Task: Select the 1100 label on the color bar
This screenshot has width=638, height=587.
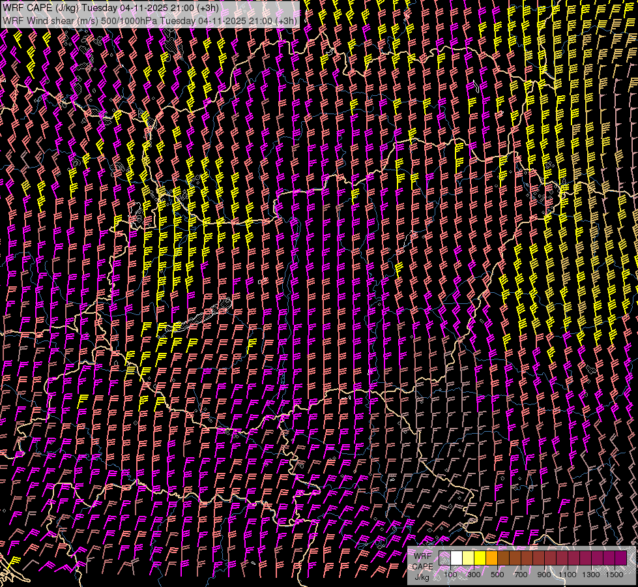Action: click(x=568, y=575)
